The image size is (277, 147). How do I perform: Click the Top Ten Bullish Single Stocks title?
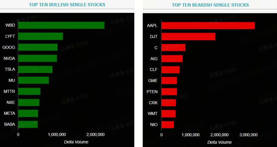67,5
